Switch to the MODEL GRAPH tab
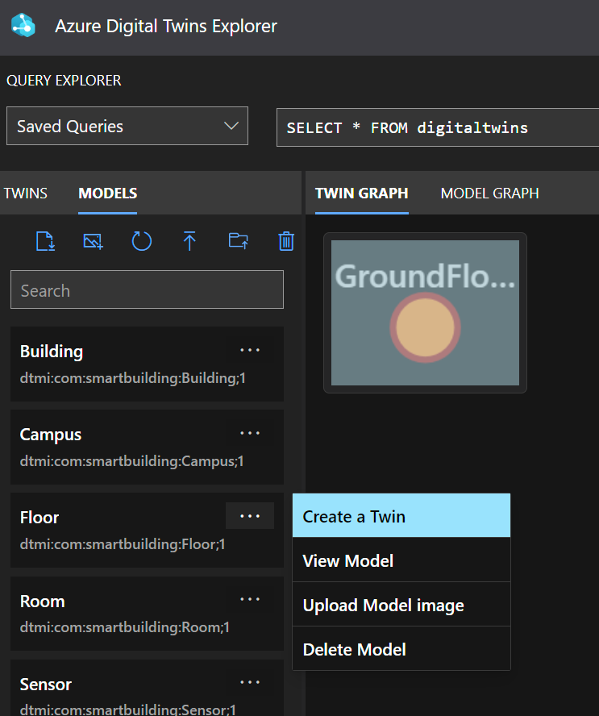Viewport: 599px width, 716px height. pyautogui.click(x=490, y=194)
